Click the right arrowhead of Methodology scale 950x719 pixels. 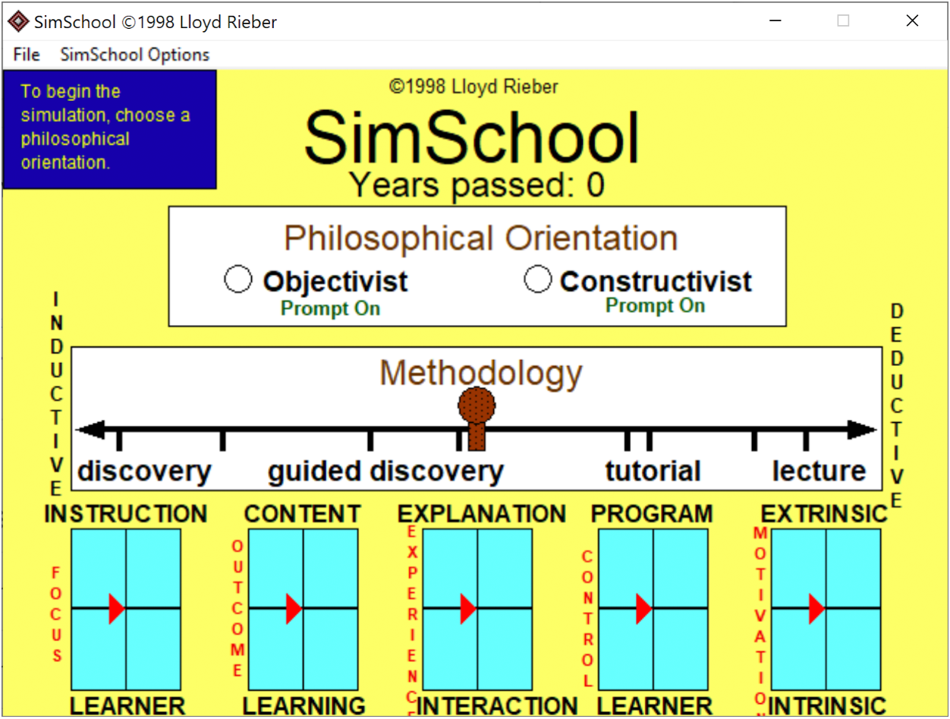(x=862, y=430)
